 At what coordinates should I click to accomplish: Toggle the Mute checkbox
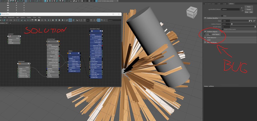click(x=222, y=16)
